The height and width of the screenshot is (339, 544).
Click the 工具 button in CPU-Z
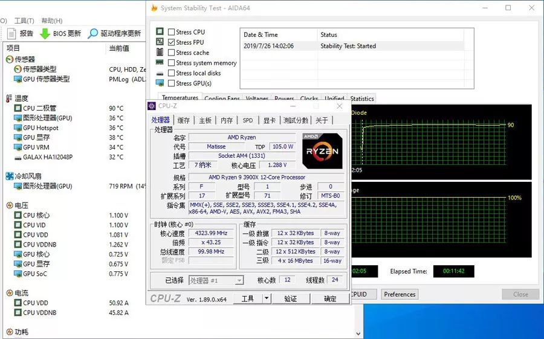(x=247, y=299)
